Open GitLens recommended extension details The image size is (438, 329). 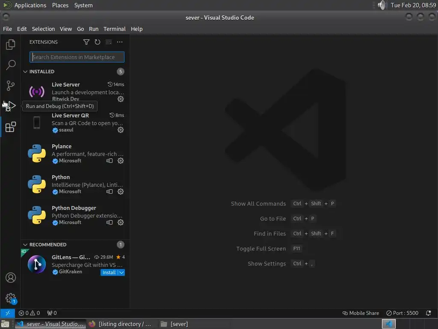click(x=75, y=264)
